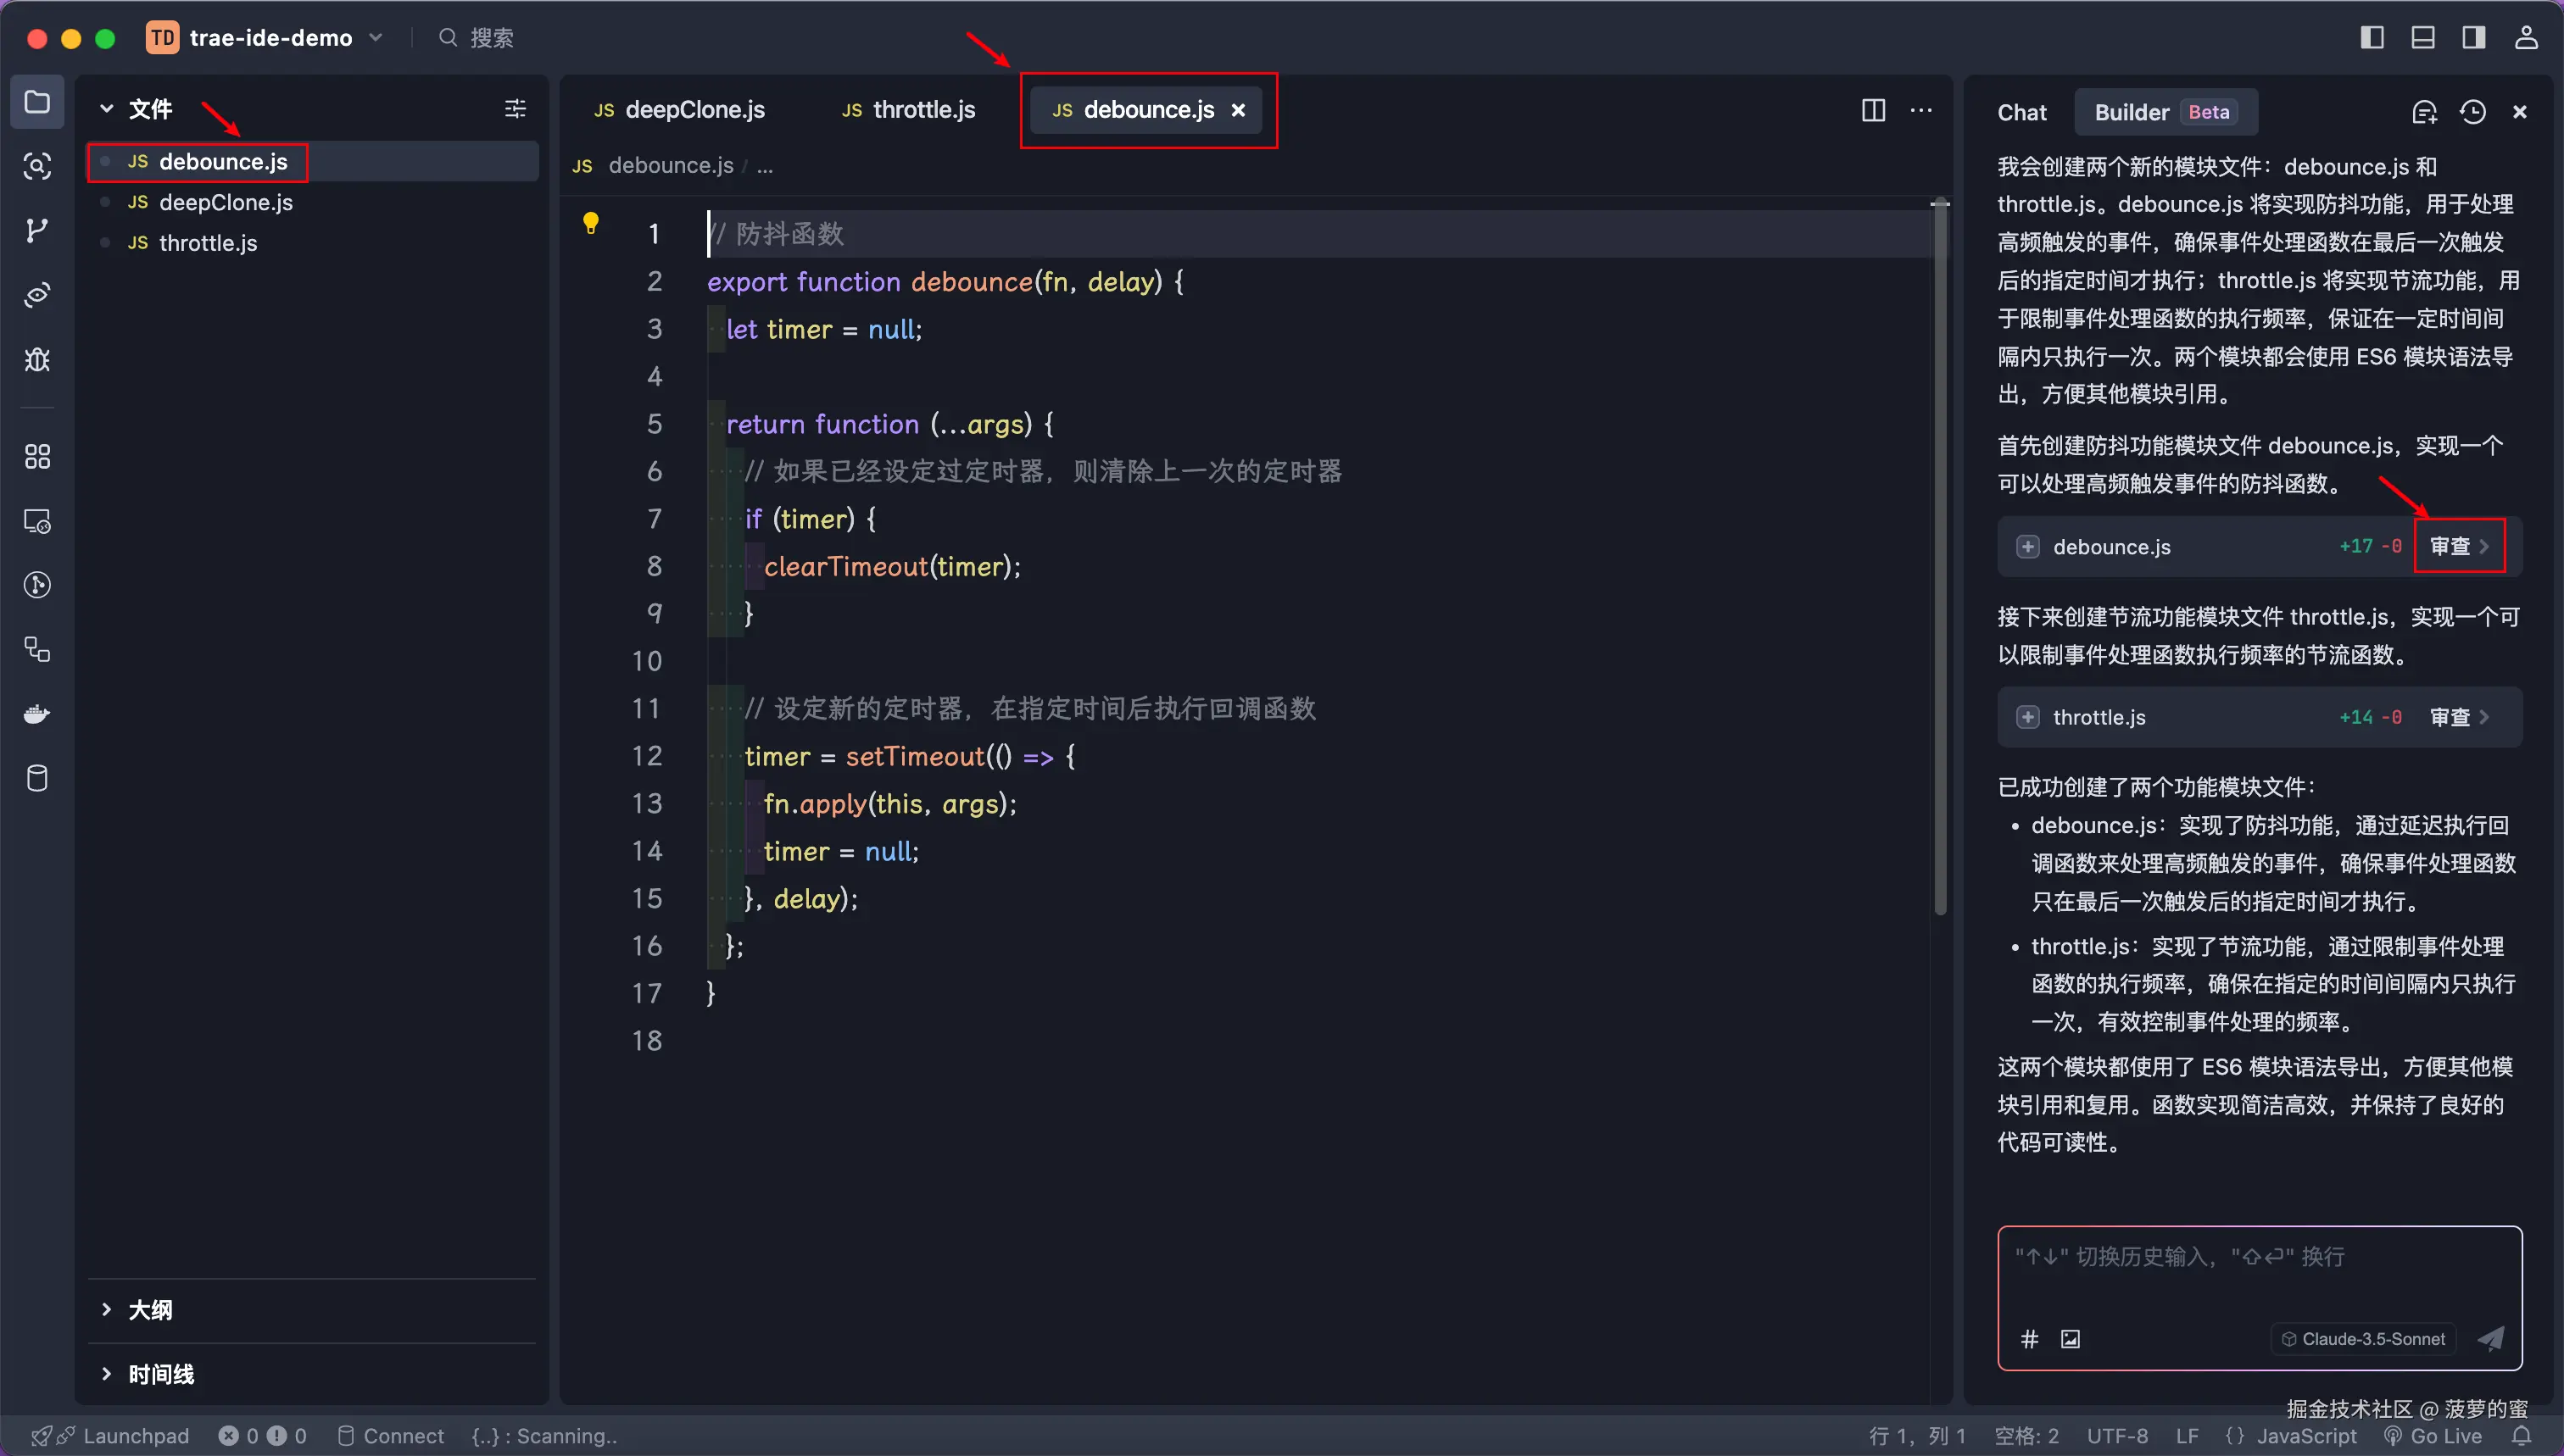Open the source control branch icon
This screenshot has width=2564, height=1456.
coord(37,231)
